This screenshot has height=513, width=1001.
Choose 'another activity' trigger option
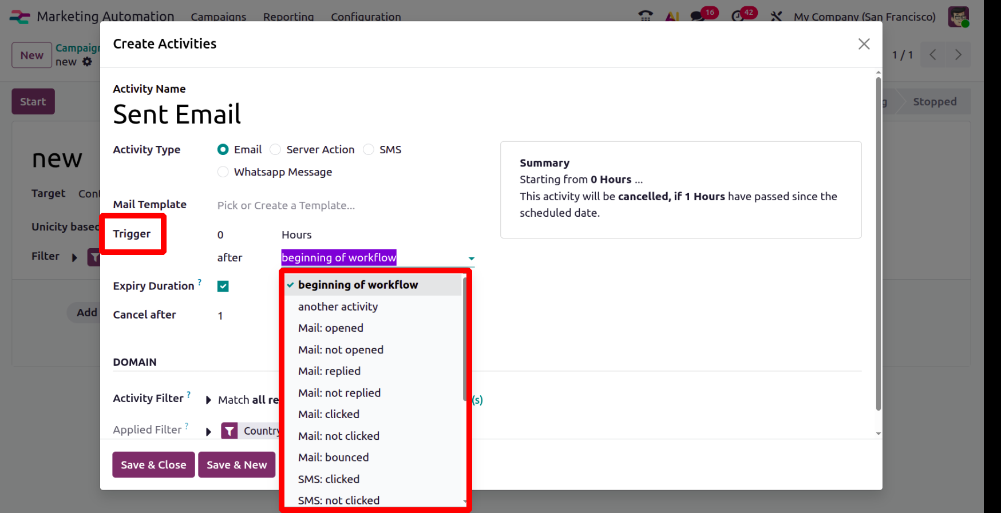tap(373, 307)
